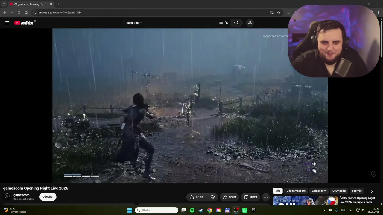Open a new browser tab
This screenshot has height=215, width=383.
(x=58, y=4)
